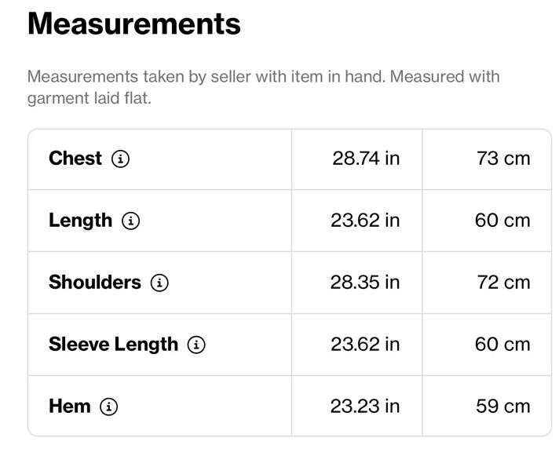Viewport: 559px width, 449px height.
Task: Click the 73 cm chest value
Action: [x=503, y=159]
